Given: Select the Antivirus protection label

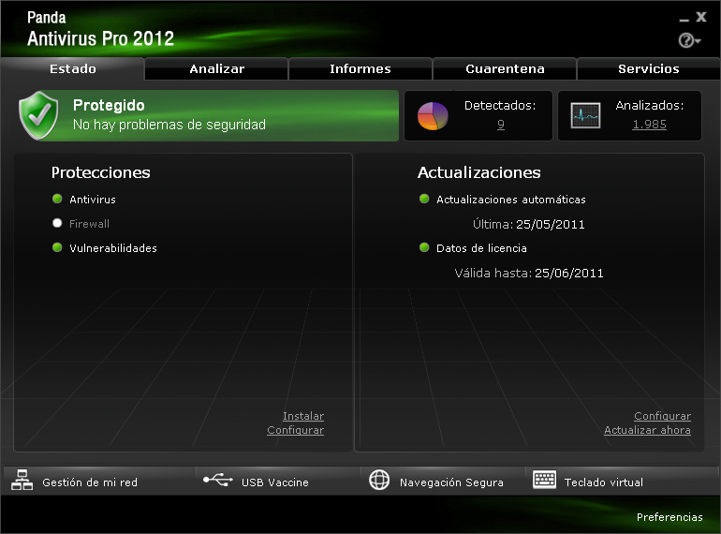Looking at the screenshot, I should coord(93,200).
